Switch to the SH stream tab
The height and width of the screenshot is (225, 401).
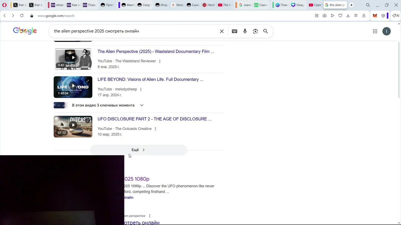pos(57,5)
